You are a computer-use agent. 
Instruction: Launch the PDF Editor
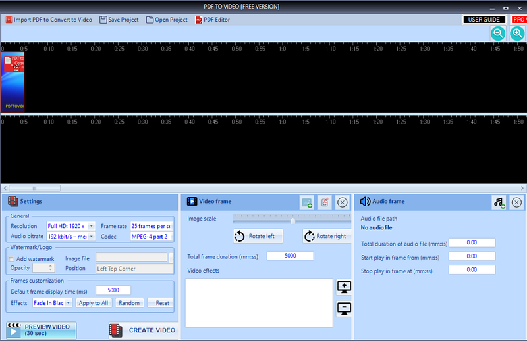pyautogui.click(x=212, y=20)
